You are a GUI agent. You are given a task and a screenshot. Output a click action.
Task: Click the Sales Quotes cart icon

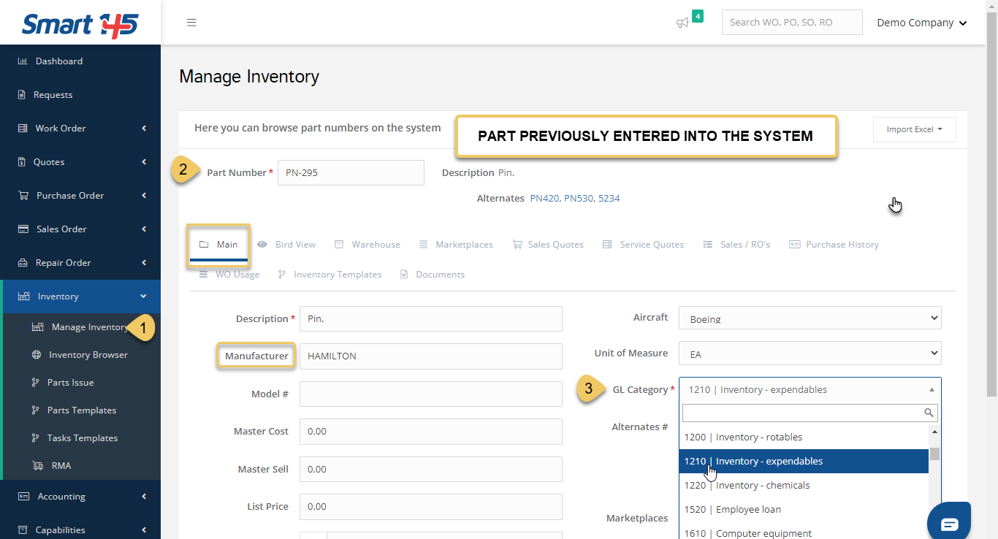point(517,245)
